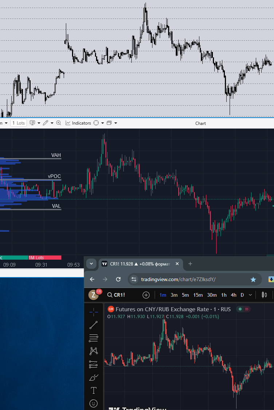Screen dimensions: 274x410
Task: Open a new browser tab
Action: (190, 264)
